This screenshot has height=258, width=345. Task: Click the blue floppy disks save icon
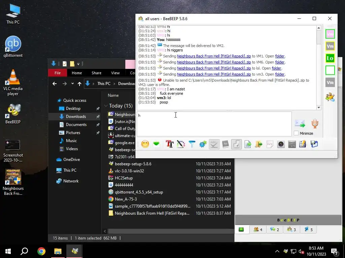(x=314, y=144)
